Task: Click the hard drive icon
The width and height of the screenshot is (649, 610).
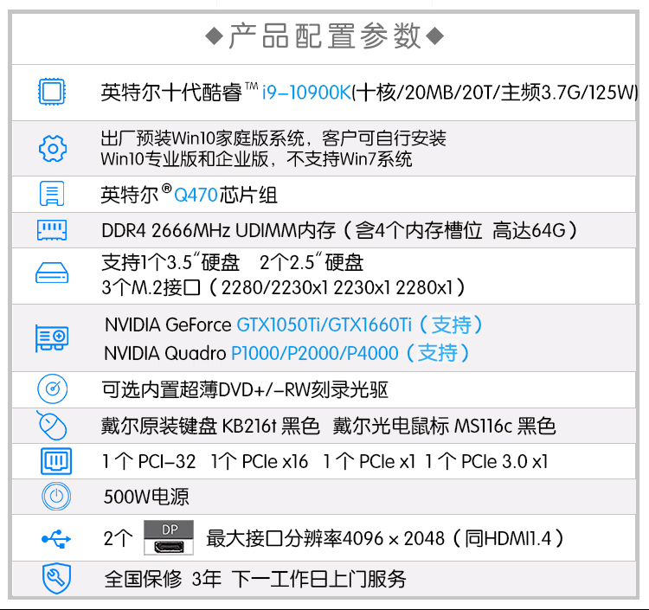Action: point(52,273)
